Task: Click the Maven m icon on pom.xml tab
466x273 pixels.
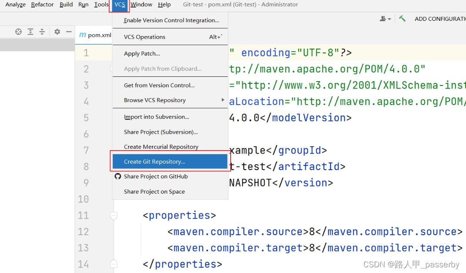Action: tap(83, 35)
